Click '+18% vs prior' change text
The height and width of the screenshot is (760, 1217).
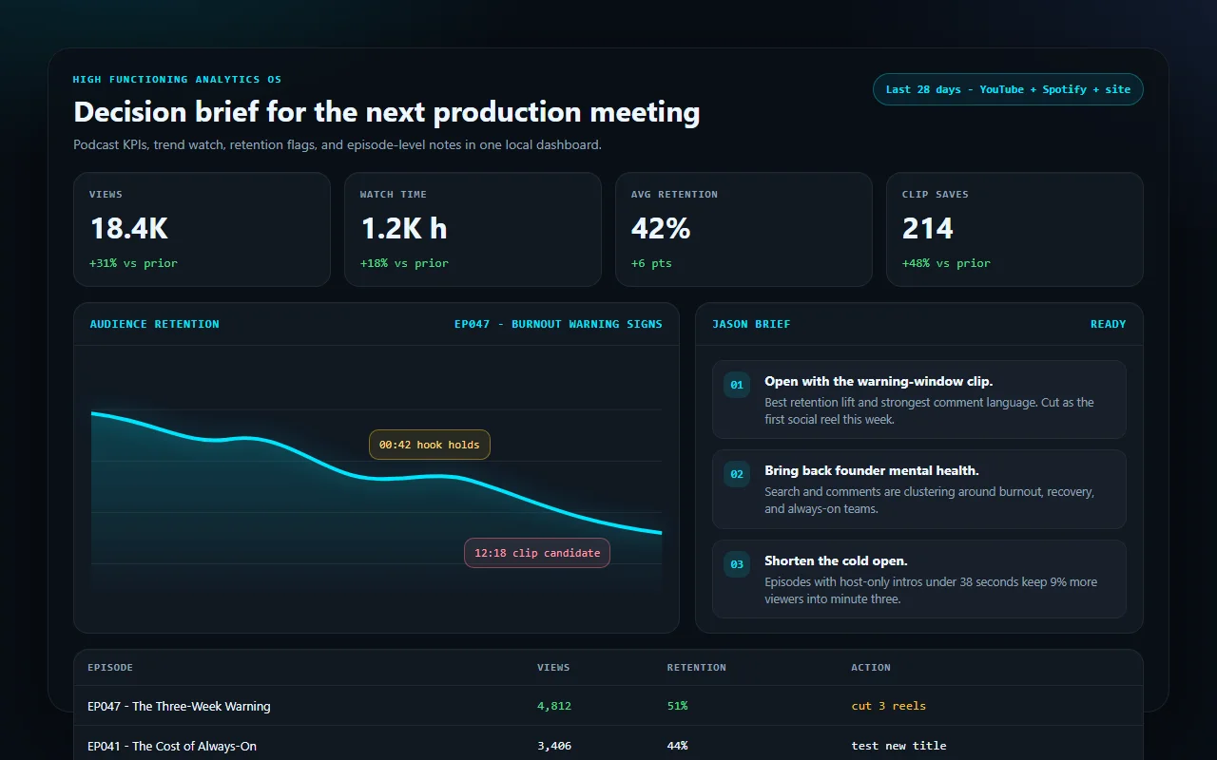(404, 263)
